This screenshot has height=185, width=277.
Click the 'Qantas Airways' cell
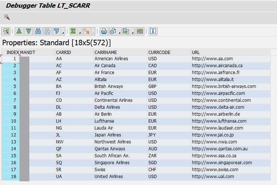[x=121, y=149]
